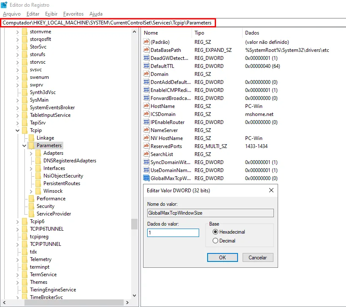The width and height of the screenshot is (346, 307).
Task: Collapse the Tcpip tree node
Action: [x=18, y=130]
